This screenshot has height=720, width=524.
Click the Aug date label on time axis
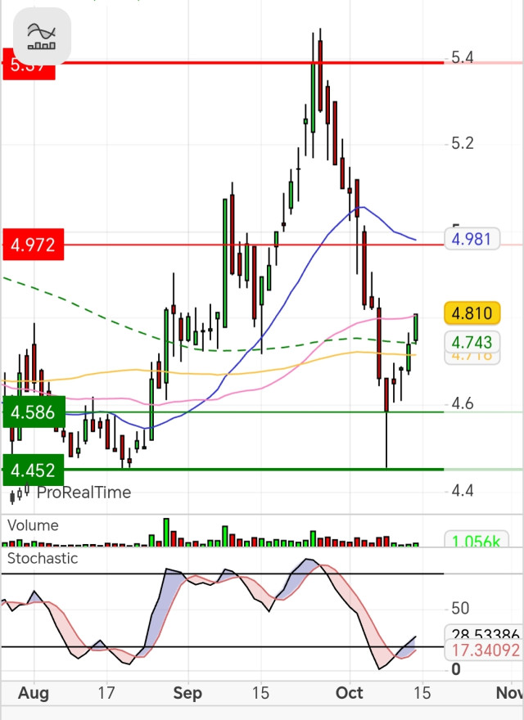point(34,693)
